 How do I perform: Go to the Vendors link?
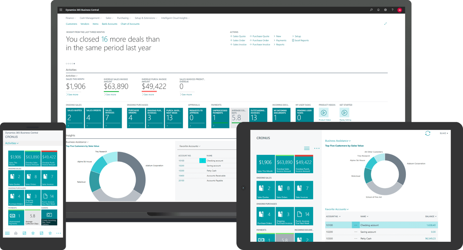coord(85,24)
